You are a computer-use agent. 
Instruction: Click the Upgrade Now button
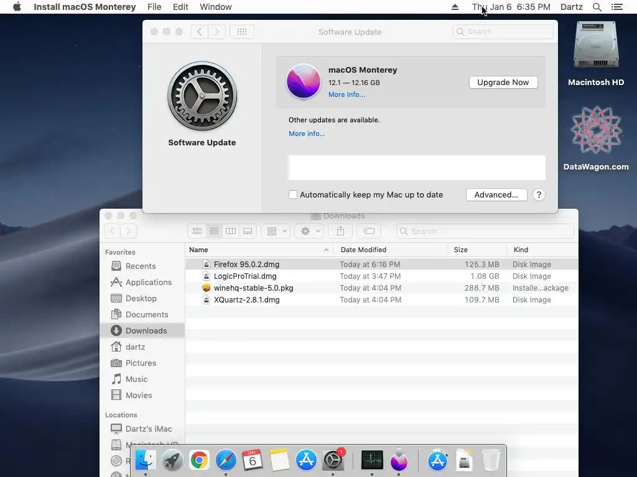[503, 83]
